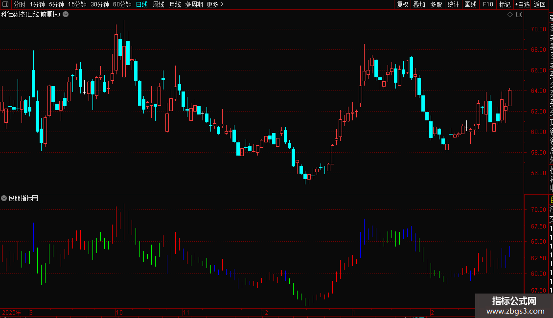This screenshot has width=553, height=318.
Task: Click month 11 marker on time axis
Action: [x=186, y=312]
